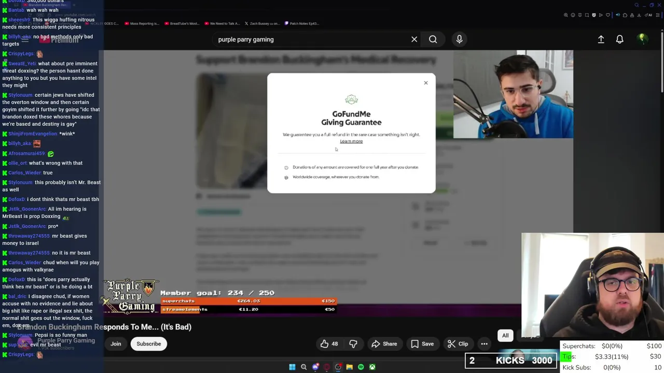Image resolution: width=664 pixels, height=373 pixels.
Task: Create a clip with the Clip button
Action: pyautogui.click(x=458, y=344)
